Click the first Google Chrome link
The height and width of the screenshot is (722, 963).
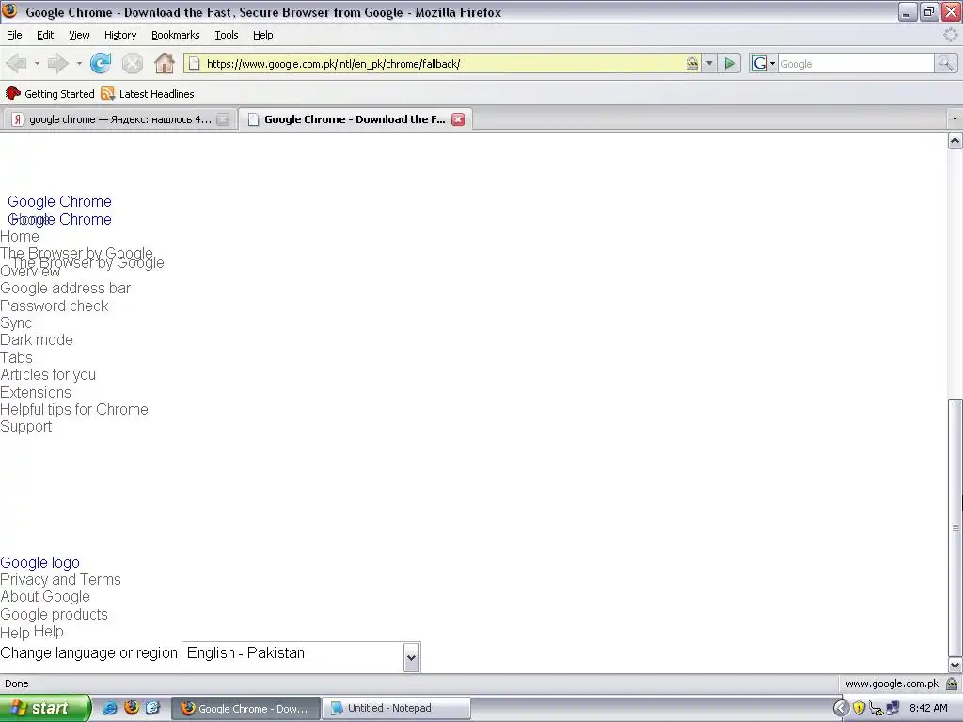click(x=59, y=201)
